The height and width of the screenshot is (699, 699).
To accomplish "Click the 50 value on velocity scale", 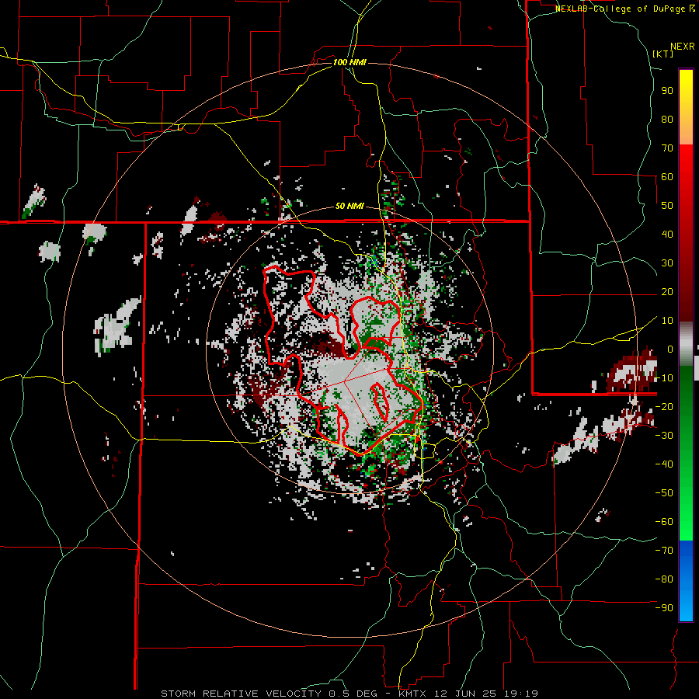I will click(x=667, y=206).
